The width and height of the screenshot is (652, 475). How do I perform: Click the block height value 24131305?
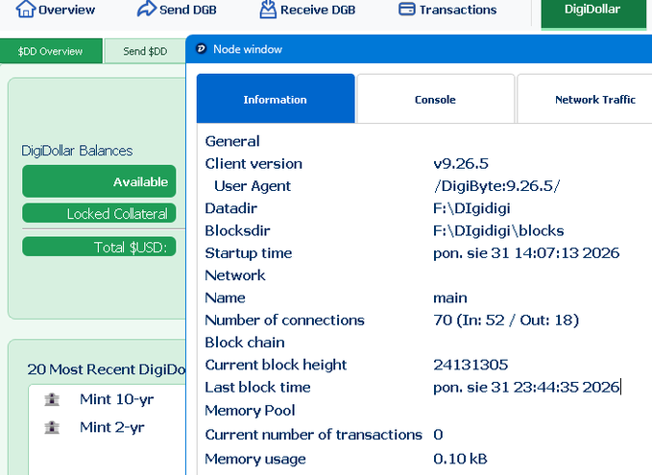click(x=471, y=365)
